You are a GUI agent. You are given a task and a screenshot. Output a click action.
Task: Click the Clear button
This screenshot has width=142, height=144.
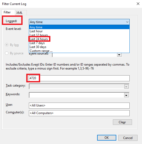pyautogui.click(x=122, y=122)
